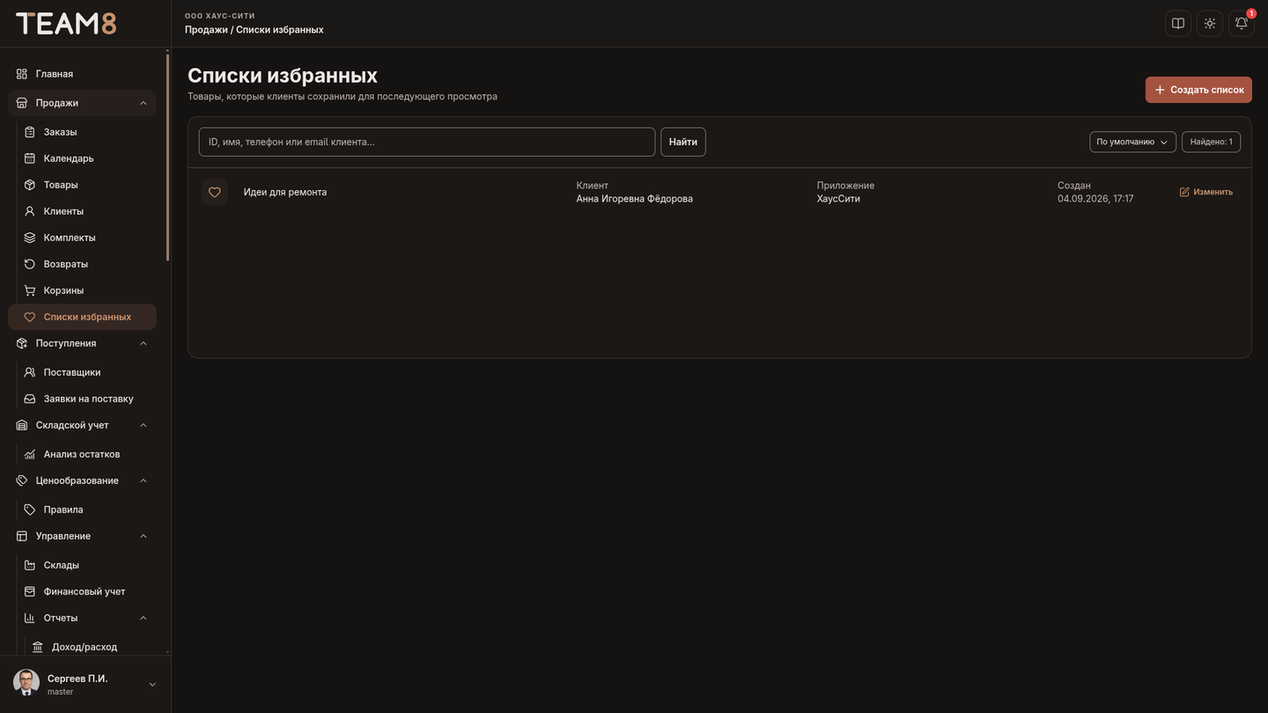Click the Анализ остатков chart icon

coord(30,454)
